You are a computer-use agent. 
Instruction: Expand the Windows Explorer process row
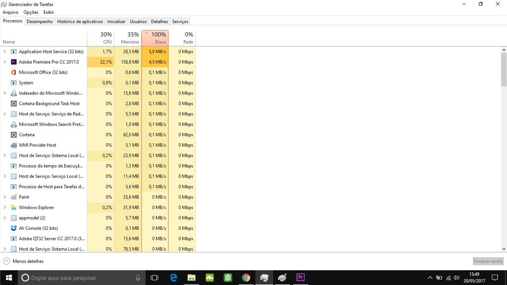[x=4, y=207]
